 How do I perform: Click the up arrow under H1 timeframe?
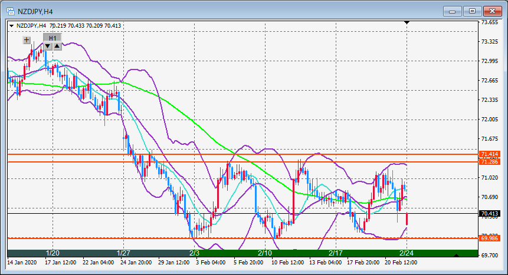click(x=57, y=47)
